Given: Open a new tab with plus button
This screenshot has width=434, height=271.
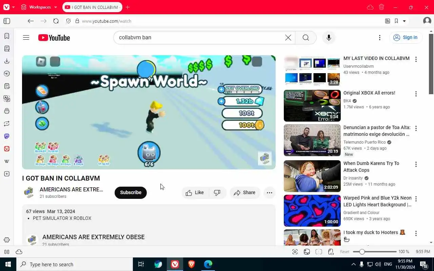Looking at the screenshot, I should (x=127, y=7).
